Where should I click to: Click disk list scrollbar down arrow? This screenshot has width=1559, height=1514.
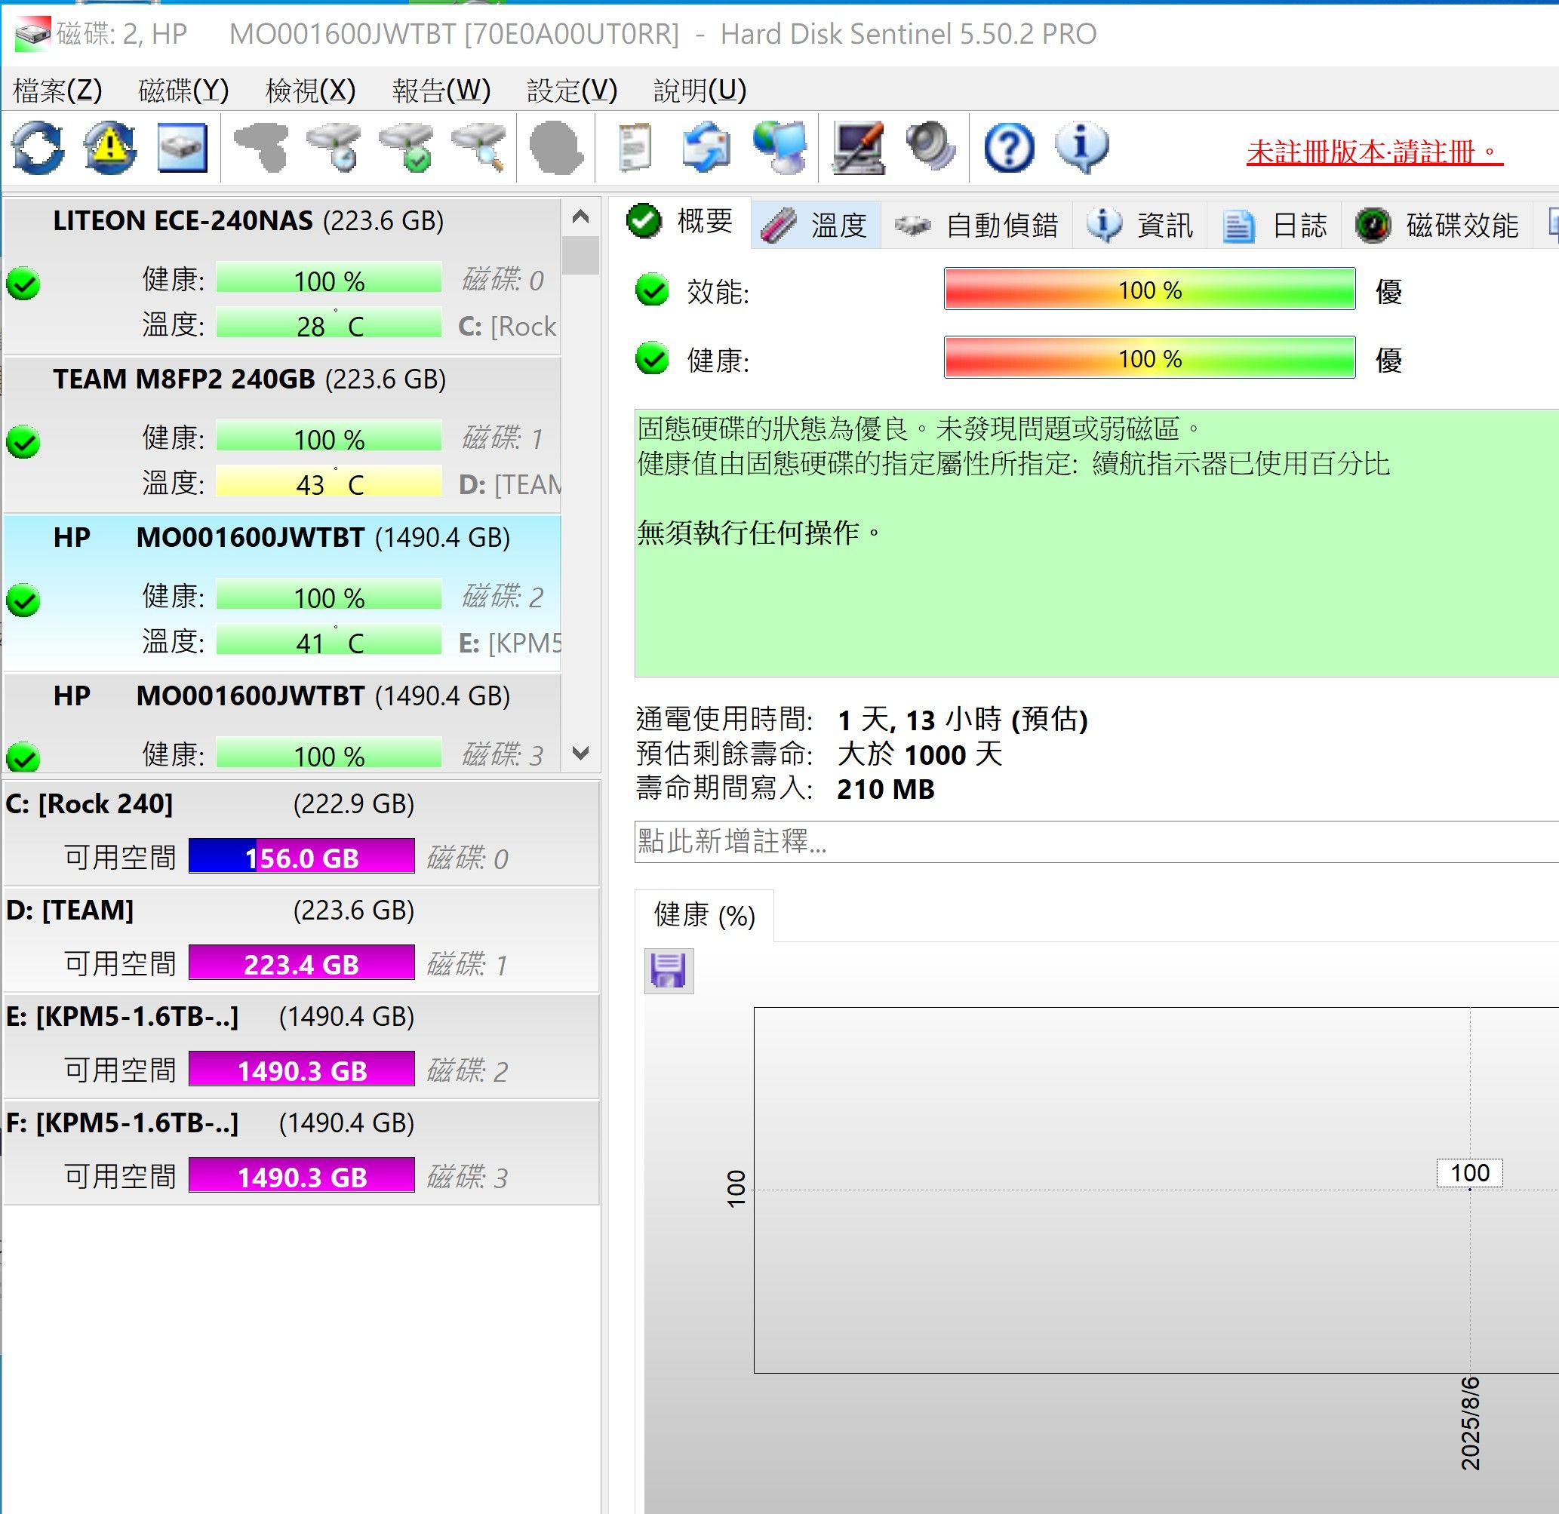click(x=580, y=753)
